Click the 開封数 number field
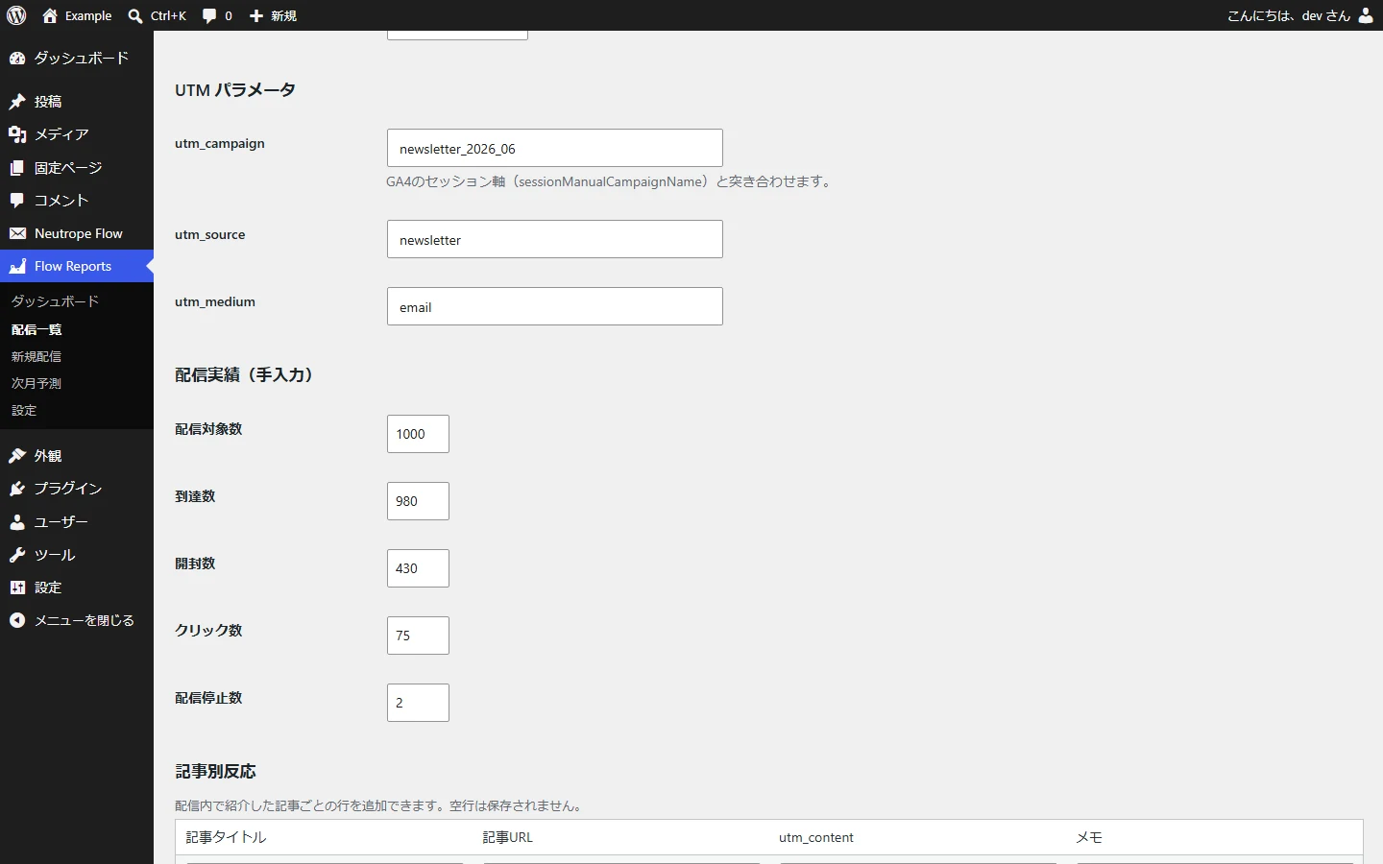The image size is (1383, 864). click(x=418, y=568)
